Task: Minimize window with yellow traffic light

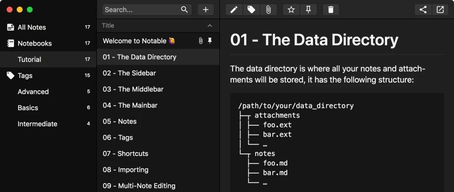Action: click(20, 10)
